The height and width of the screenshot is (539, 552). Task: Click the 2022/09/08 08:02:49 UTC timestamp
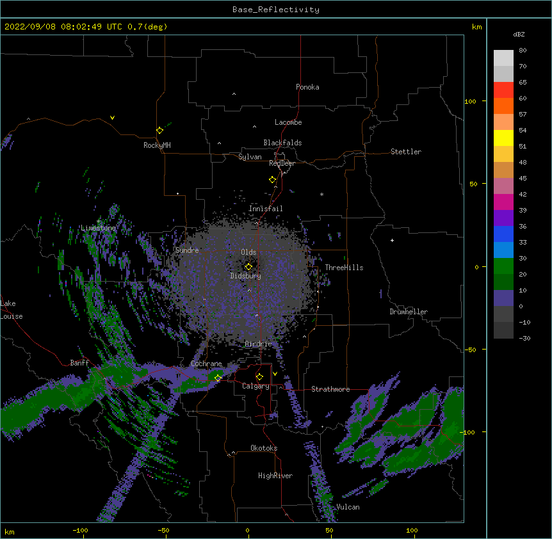[63, 27]
